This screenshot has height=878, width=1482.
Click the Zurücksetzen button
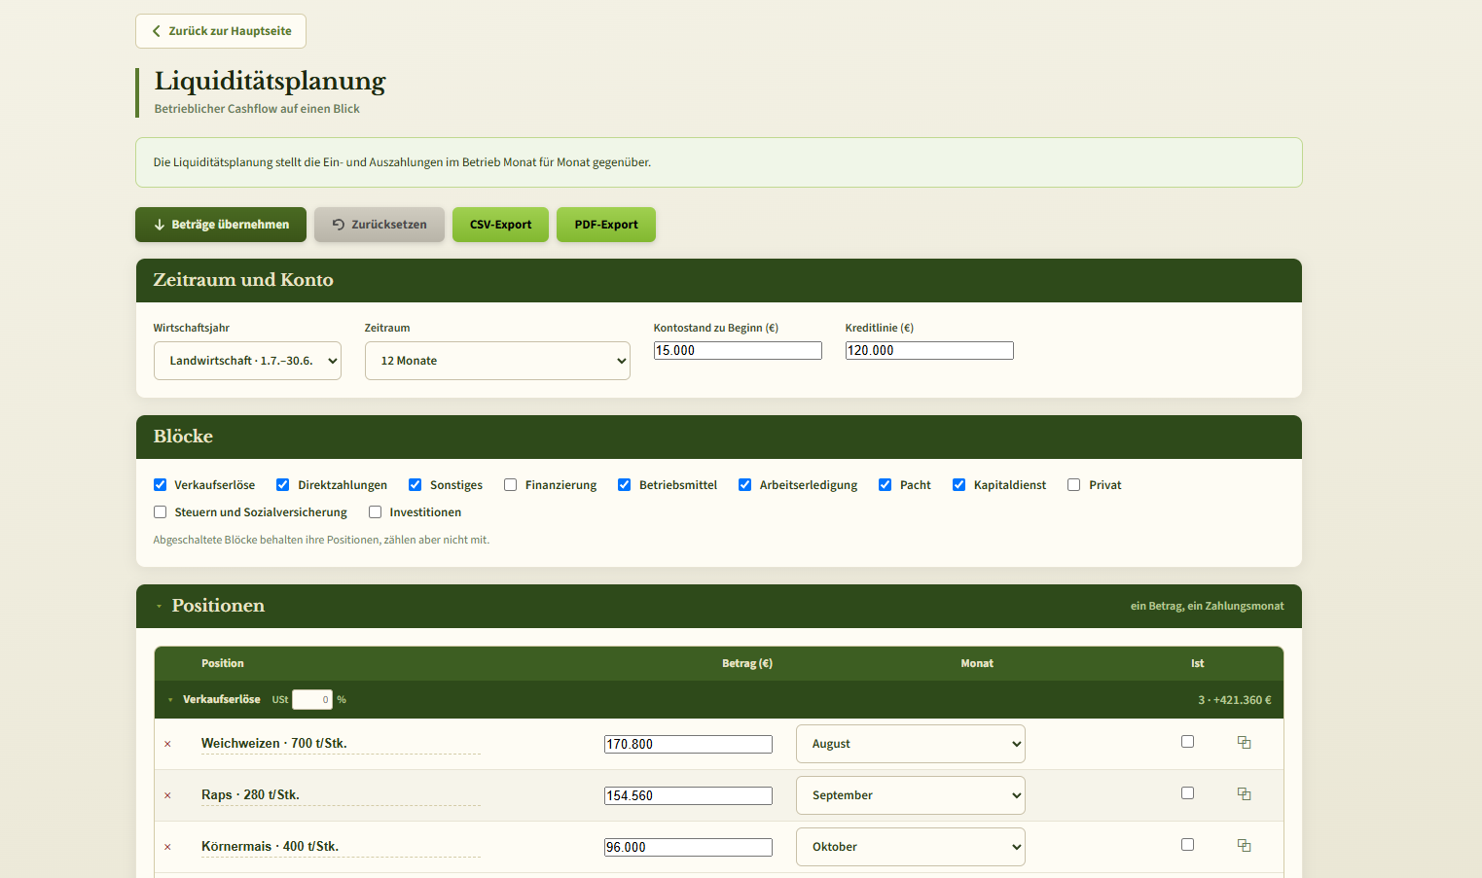[x=380, y=225]
